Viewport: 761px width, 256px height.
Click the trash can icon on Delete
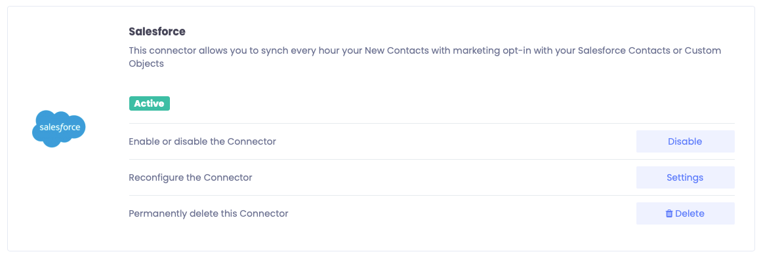pos(668,213)
